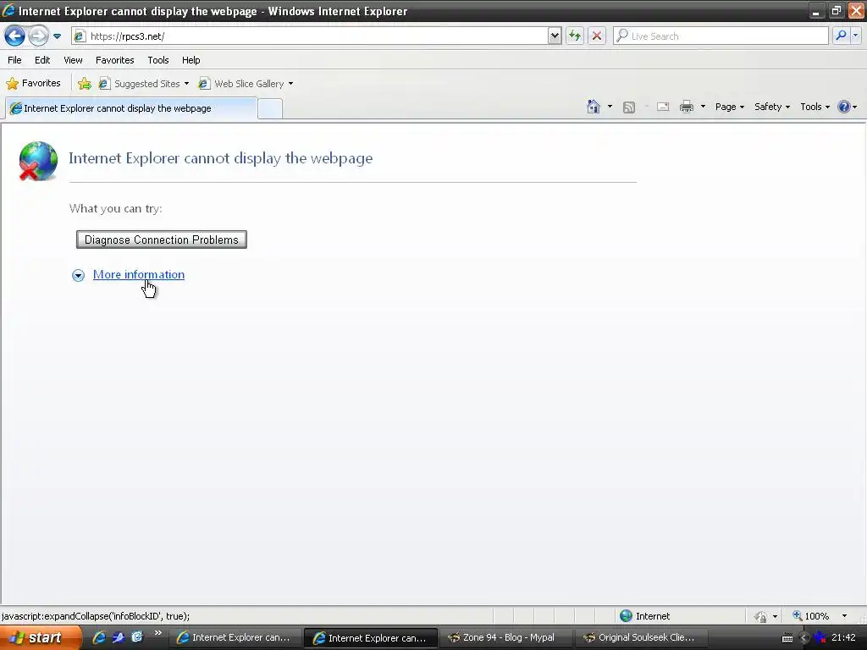The width and height of the screenshot is (867, 650).
Task: Open the Help menu
Action: click(191, 60)
